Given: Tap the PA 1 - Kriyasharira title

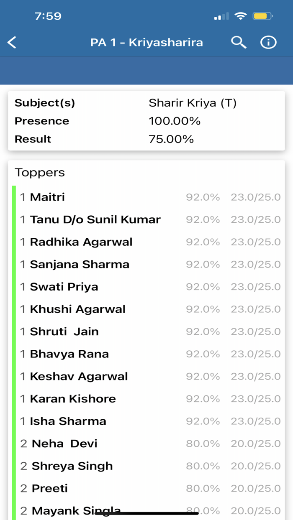Looking at the screenshot, I should tap(146, 42).
